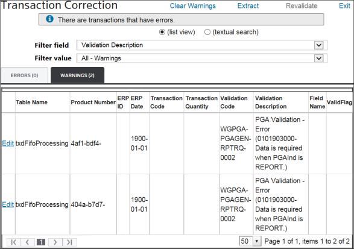Click the Clear Warnings link
354x249 pixels.
point(193,6)
